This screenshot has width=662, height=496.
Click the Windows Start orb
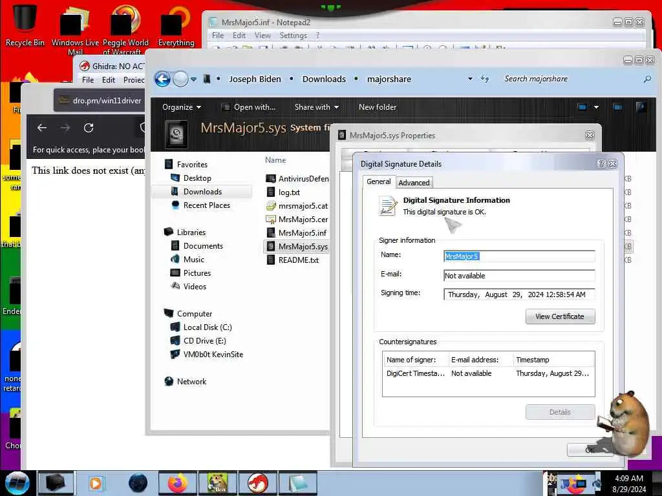coord(17,483)
